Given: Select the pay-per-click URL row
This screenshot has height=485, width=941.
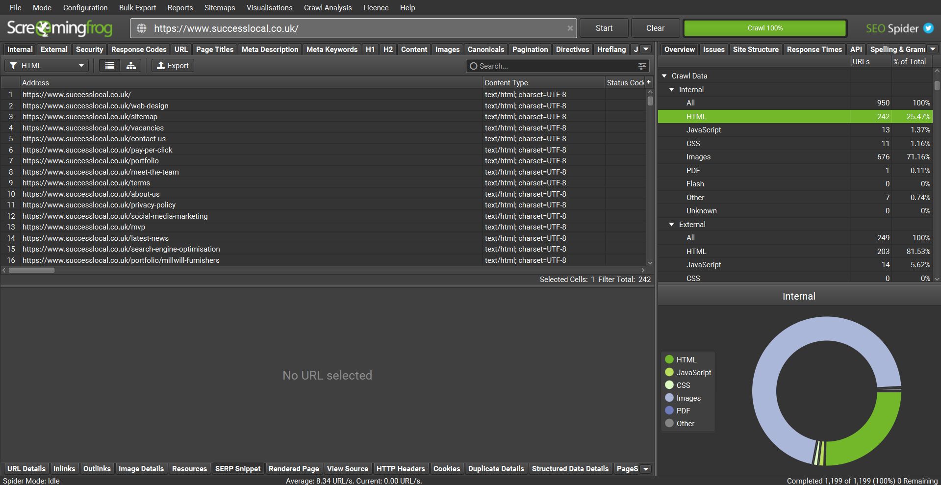Looking at the screenshot, I should pyautogui.click(x=324, y=150).
